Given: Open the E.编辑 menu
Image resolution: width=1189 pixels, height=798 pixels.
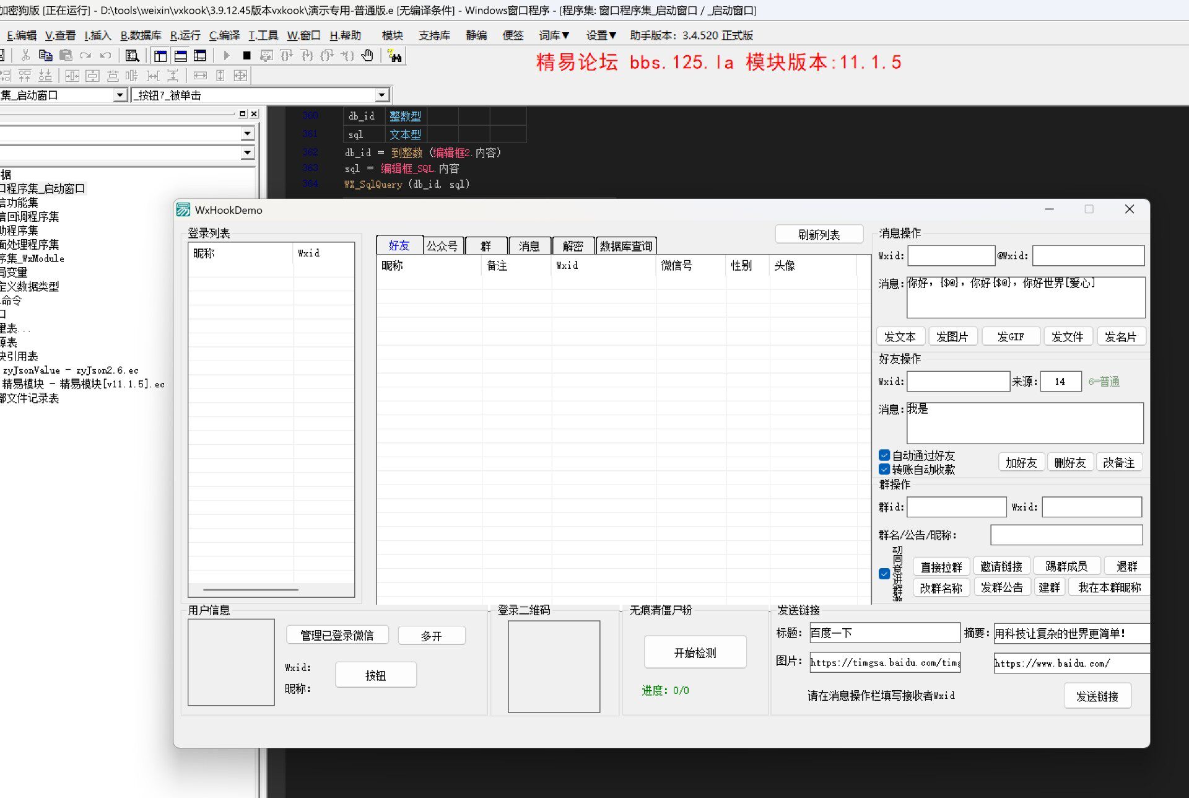Looking at the screenshot, I should click(21, 35).
